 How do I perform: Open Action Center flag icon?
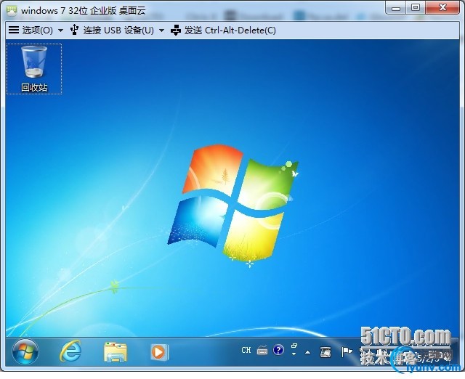click(x=347, y=351)
